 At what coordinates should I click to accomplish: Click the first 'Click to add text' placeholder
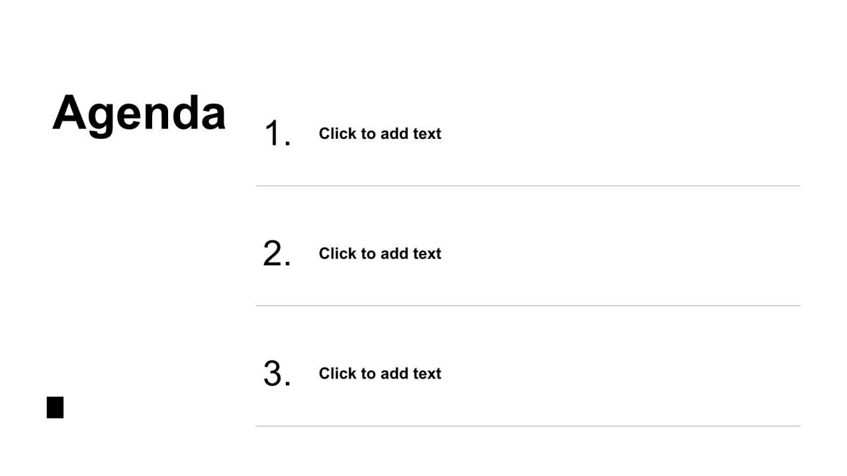[380, 134]
